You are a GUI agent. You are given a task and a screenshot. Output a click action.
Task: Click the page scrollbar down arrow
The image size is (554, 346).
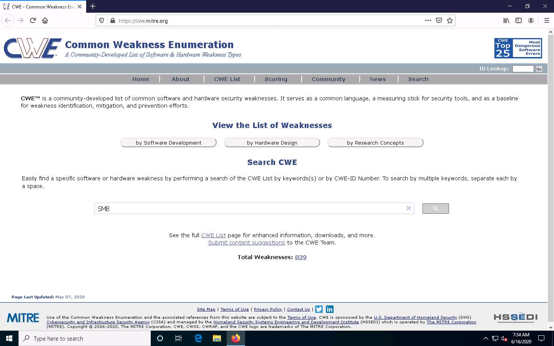[x=551, y=327]
